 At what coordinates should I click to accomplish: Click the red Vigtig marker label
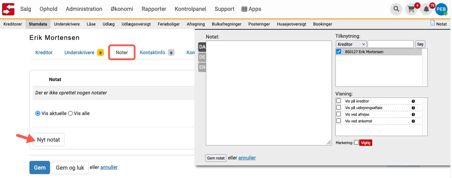(366, 143)
